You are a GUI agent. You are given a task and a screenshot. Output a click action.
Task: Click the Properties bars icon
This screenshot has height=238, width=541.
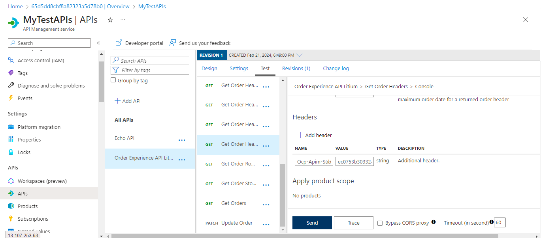point(11,139)
